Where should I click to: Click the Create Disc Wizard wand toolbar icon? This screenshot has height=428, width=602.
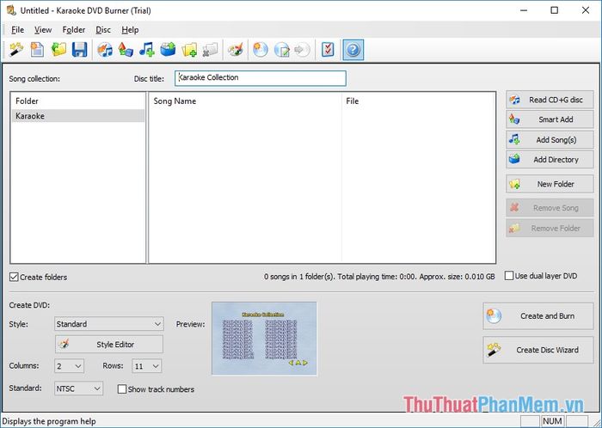[16, 50]
